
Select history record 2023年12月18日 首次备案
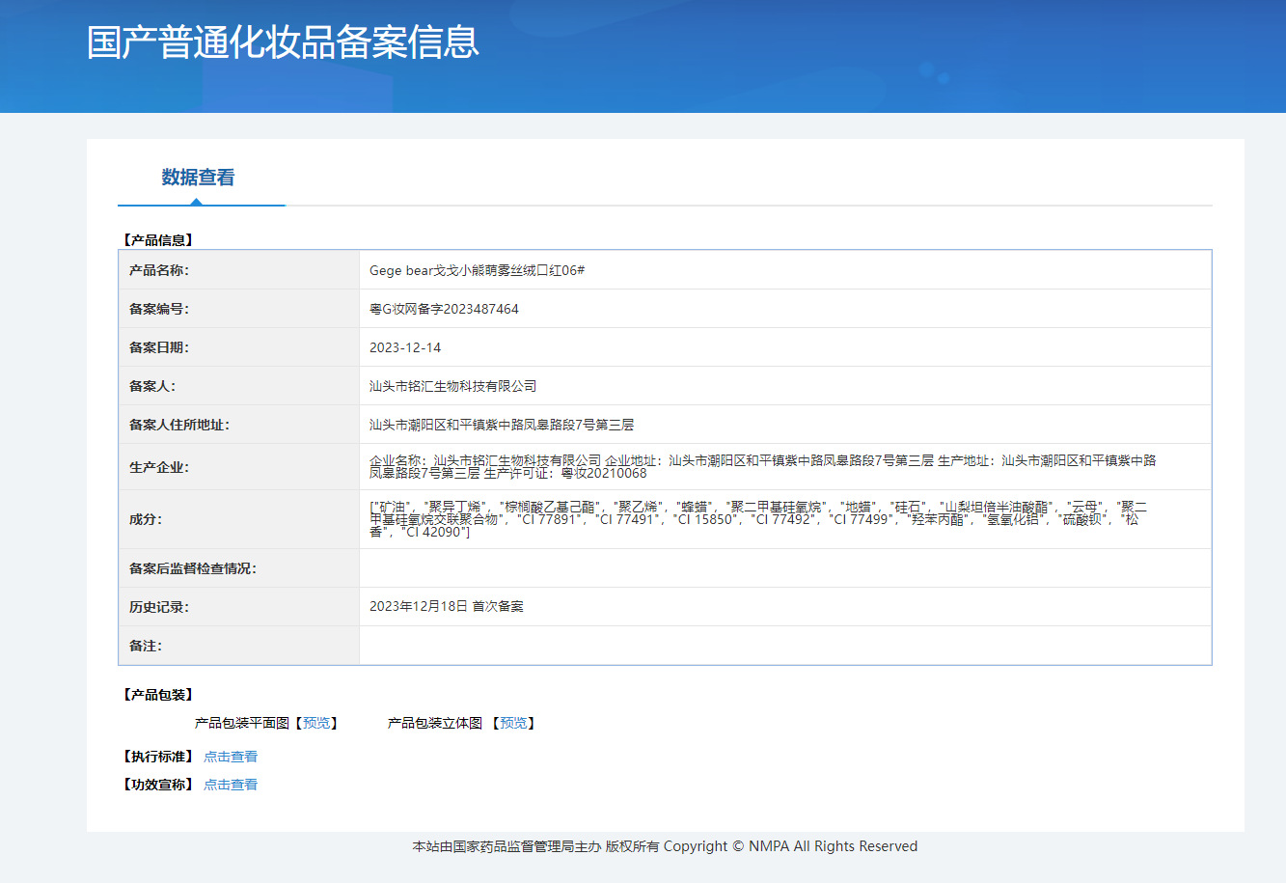click(x=447, y=606)
